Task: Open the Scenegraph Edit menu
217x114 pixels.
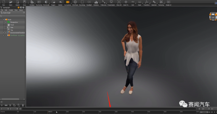Action: 6,10
